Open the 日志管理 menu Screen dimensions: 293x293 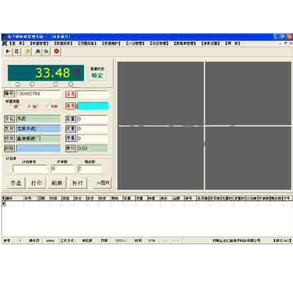coord(159,43)
